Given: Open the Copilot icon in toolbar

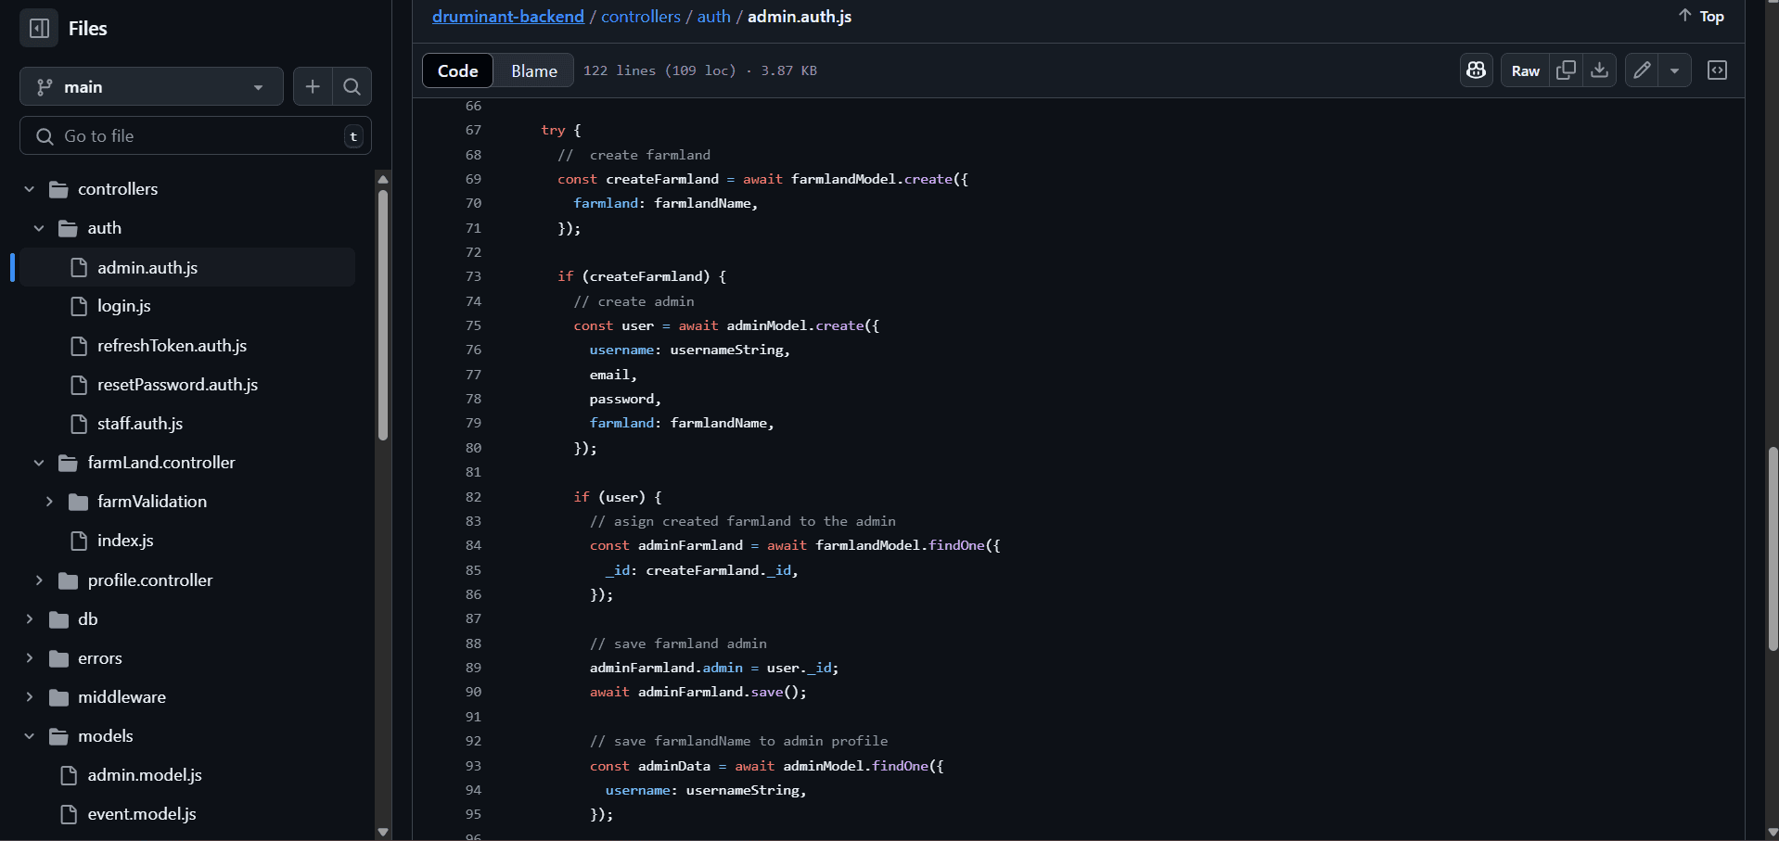Looking at the screenshot, I should point(1476,70).
